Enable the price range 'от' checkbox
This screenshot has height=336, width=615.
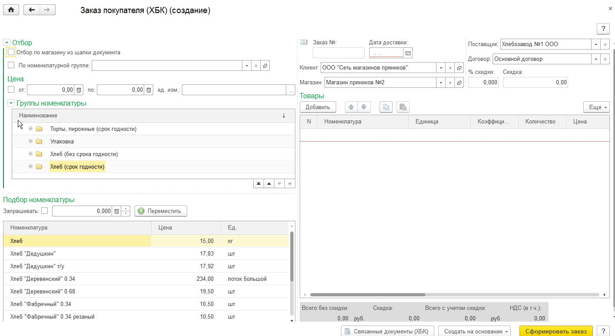point(11,90)
